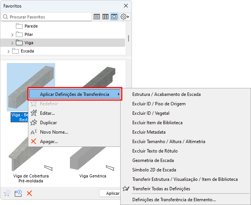Click the red X Apagar icon
The image size is (251, 205).
[x=34, y=141]
